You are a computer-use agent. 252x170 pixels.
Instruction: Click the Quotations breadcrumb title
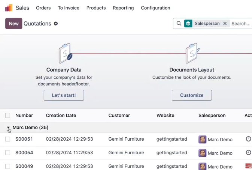[37, 24]
